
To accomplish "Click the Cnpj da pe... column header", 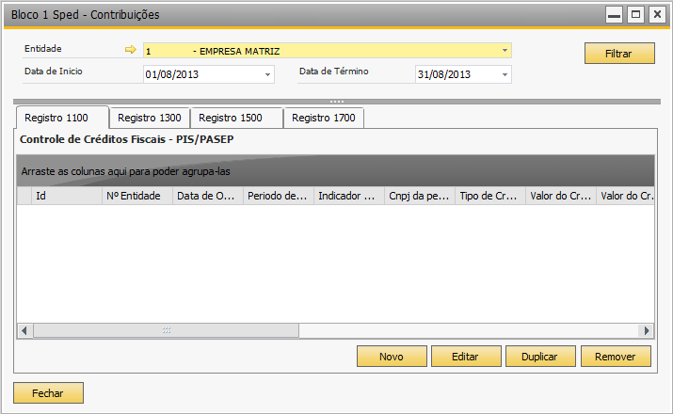I will click(x=420, y=196).
